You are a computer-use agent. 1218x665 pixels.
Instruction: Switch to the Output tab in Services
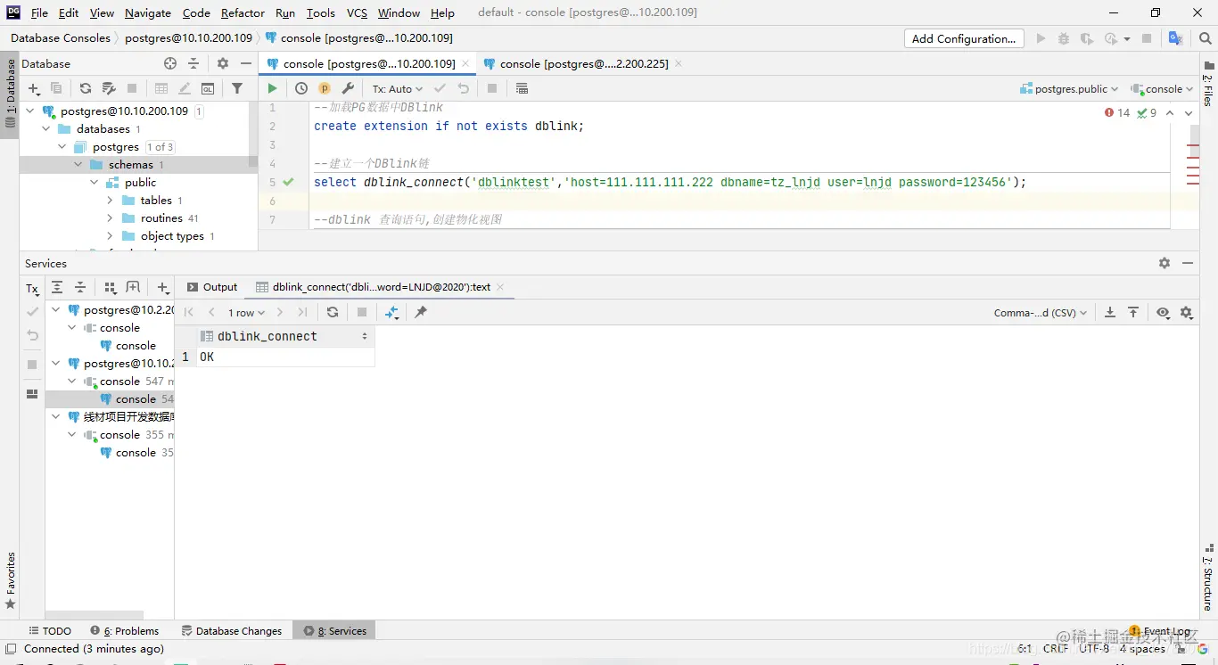212,287
